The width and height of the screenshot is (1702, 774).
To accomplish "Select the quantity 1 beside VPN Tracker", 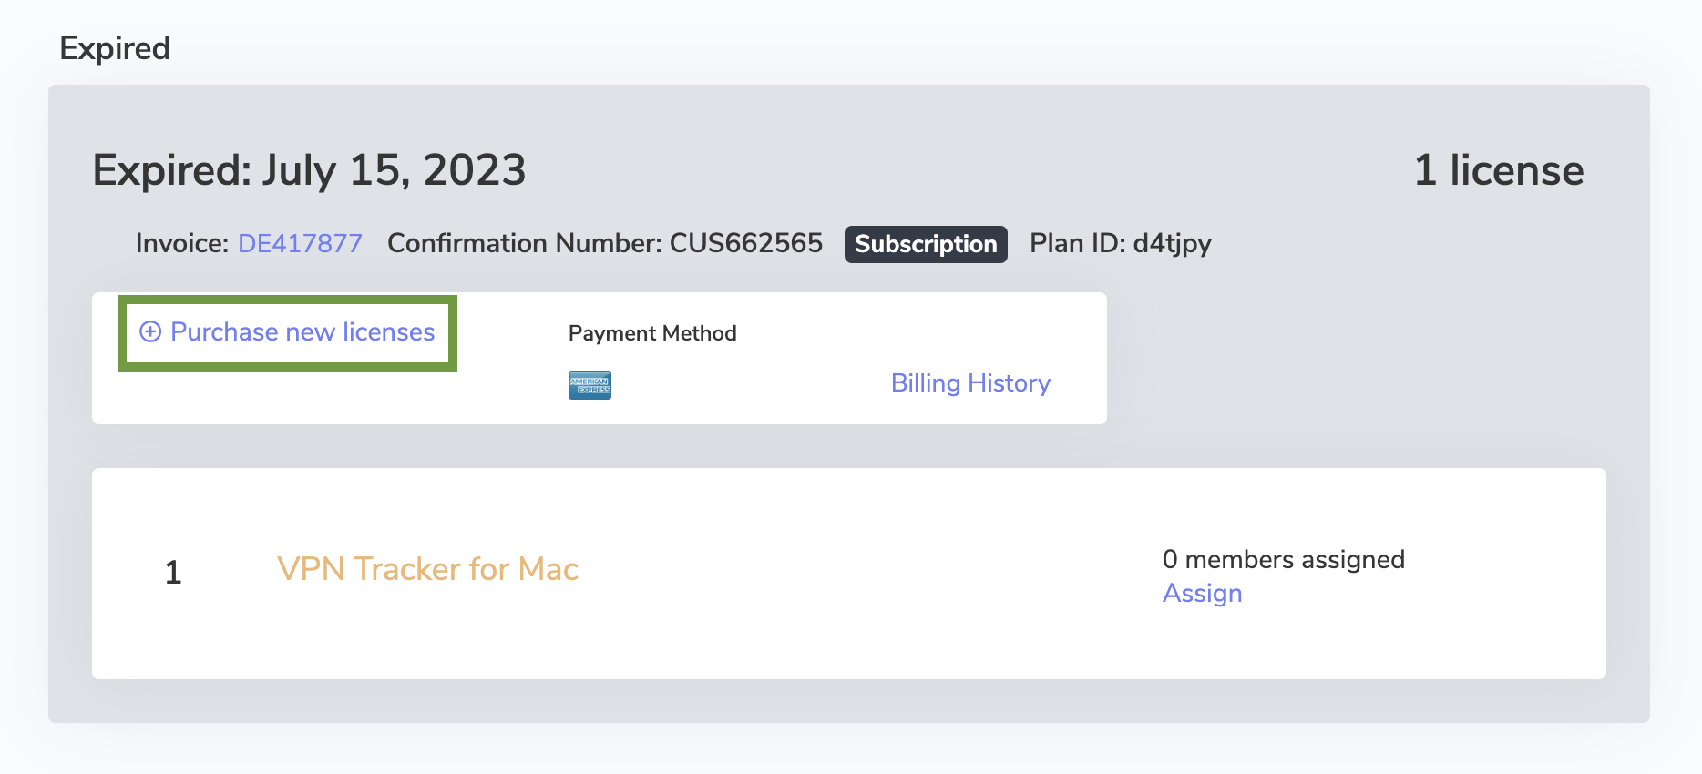I will (x=173, y=572).
